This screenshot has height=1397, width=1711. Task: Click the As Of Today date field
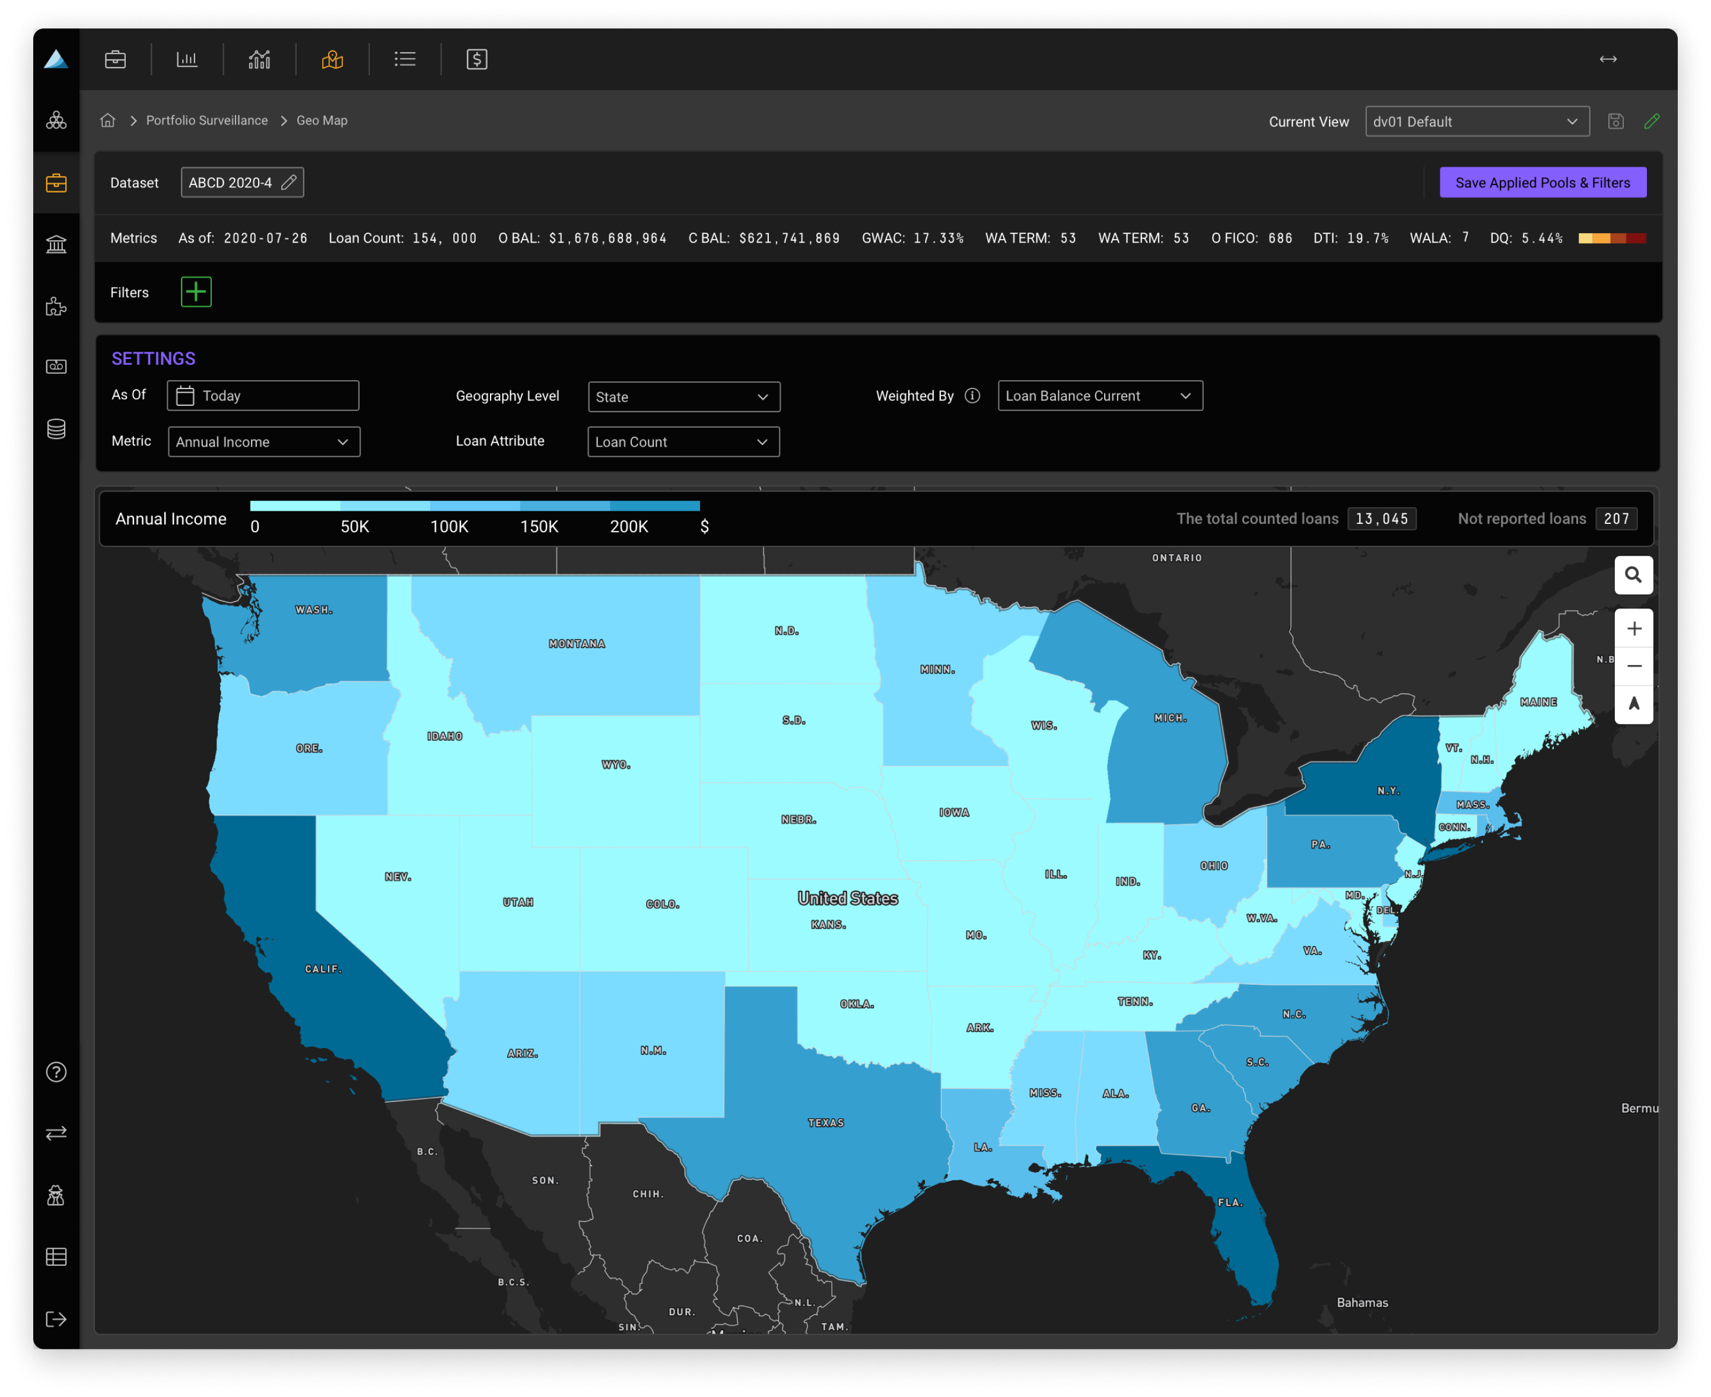coord(262,396)
